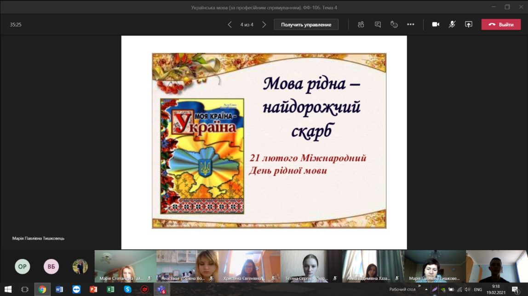Unmute the microphone
The image size is (528, 296).
(452, 24)
